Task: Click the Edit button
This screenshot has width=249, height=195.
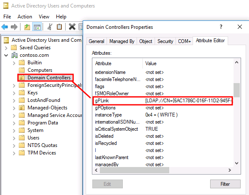Action: (x=107, y=184)
